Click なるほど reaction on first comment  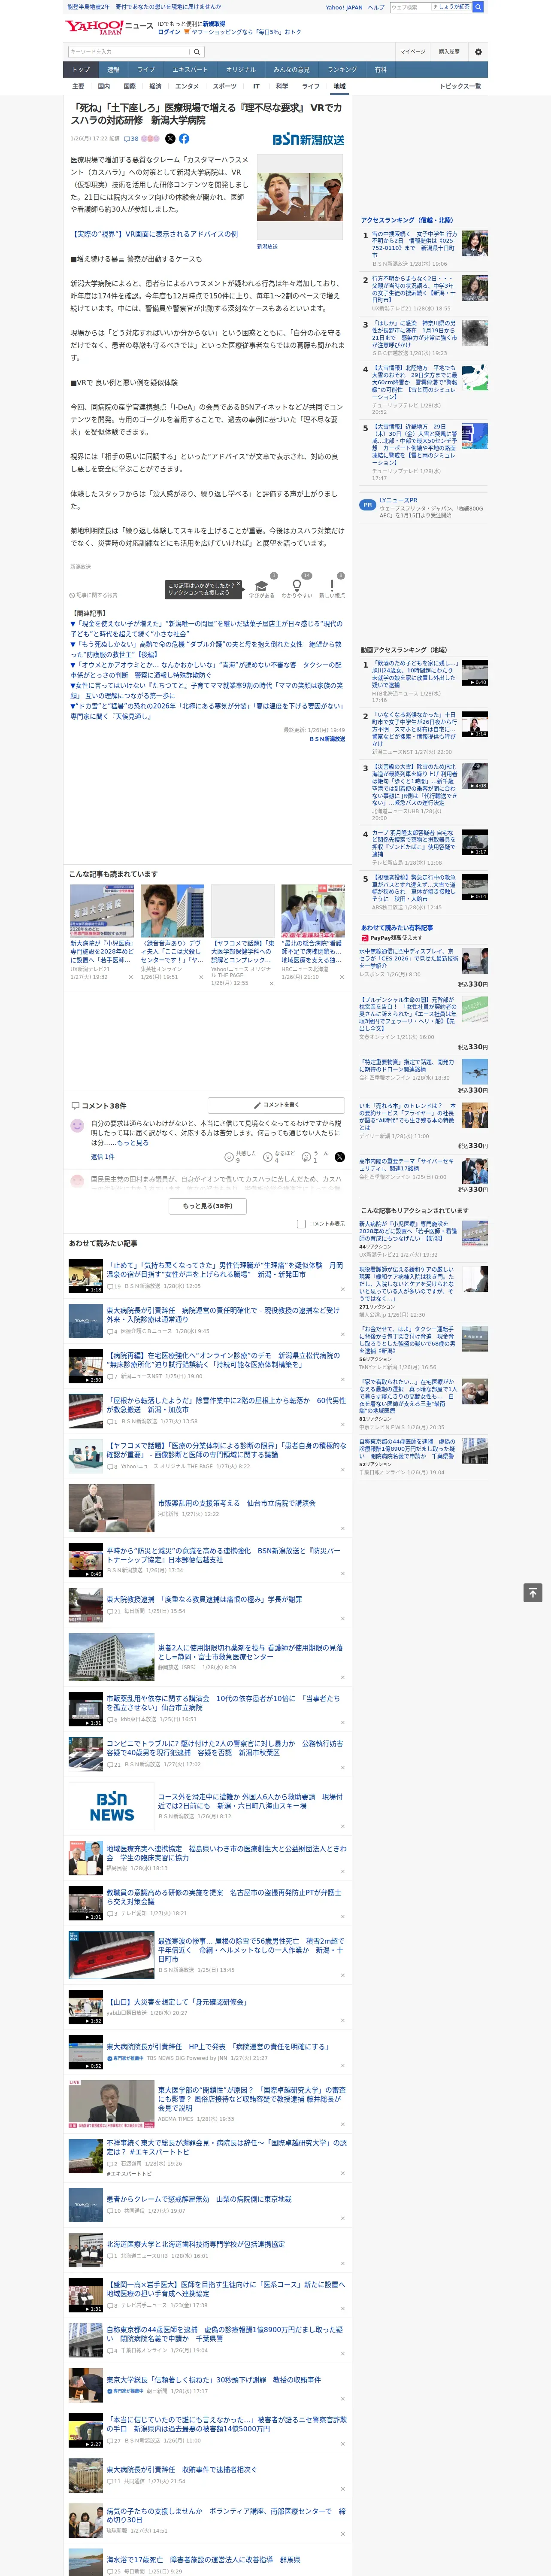click(x=279, y=1156)
